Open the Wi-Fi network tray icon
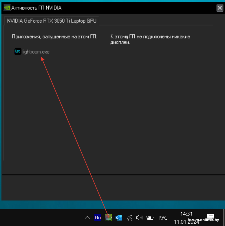 point(129,218)
